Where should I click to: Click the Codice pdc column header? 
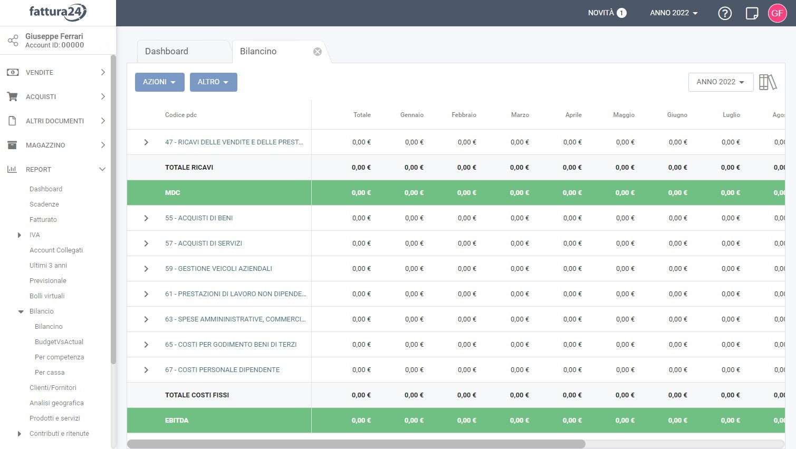click(181, 115)
